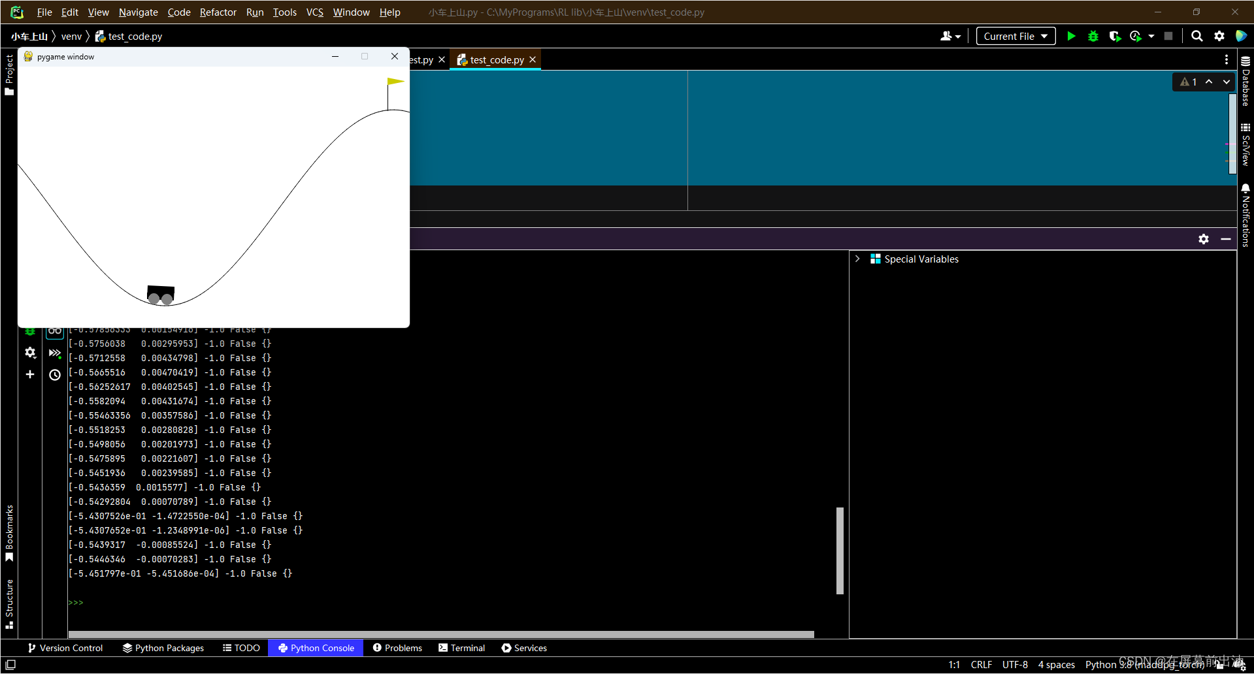Screen dimensions: 1254x674
Task: Click the console vertical scrollbar thumb
Action: click(x=840, y=551)
